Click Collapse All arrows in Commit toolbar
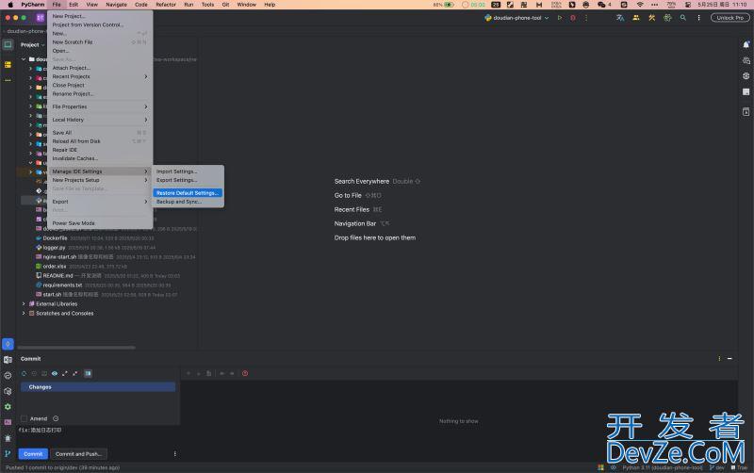Viewport: 754px width, 473px height. click(x=75, y=373)
